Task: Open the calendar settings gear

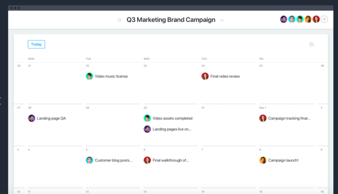Action: tap(311, 44)
